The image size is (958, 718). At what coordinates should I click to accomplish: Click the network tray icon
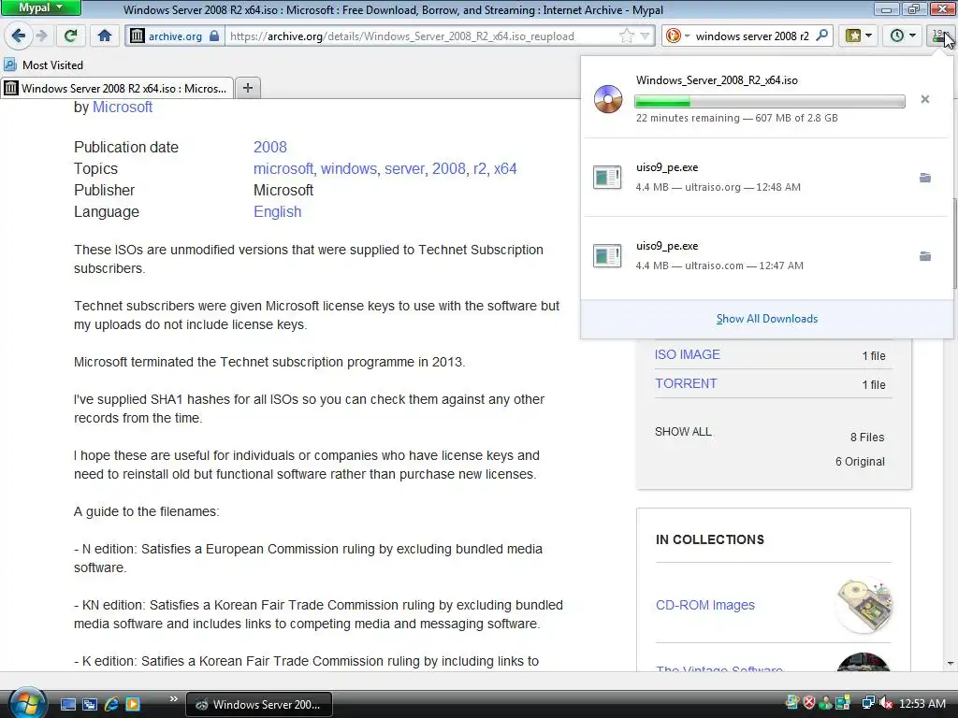pos(867,703)
